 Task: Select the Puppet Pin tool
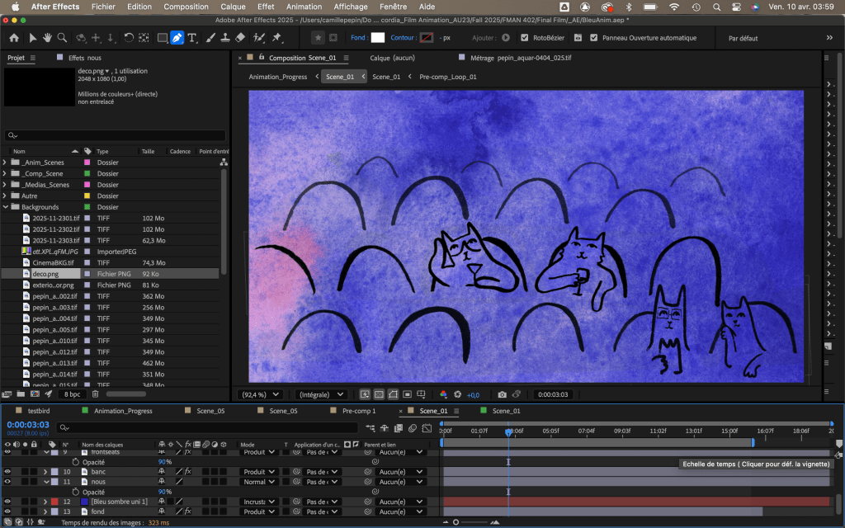276,38
